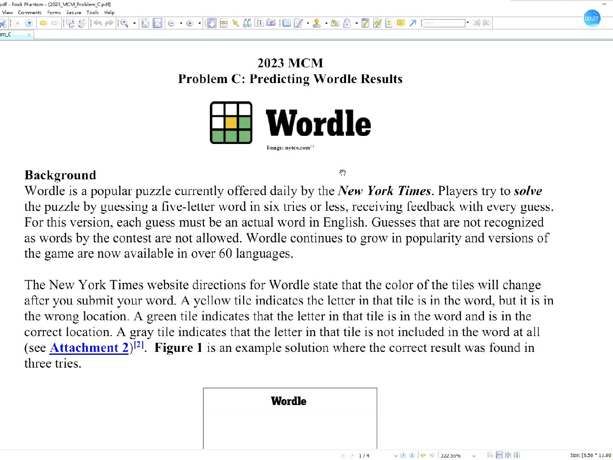Screen dimensions: 613x460
Task: Click the Find Previous icon
Action: (476, 23)
